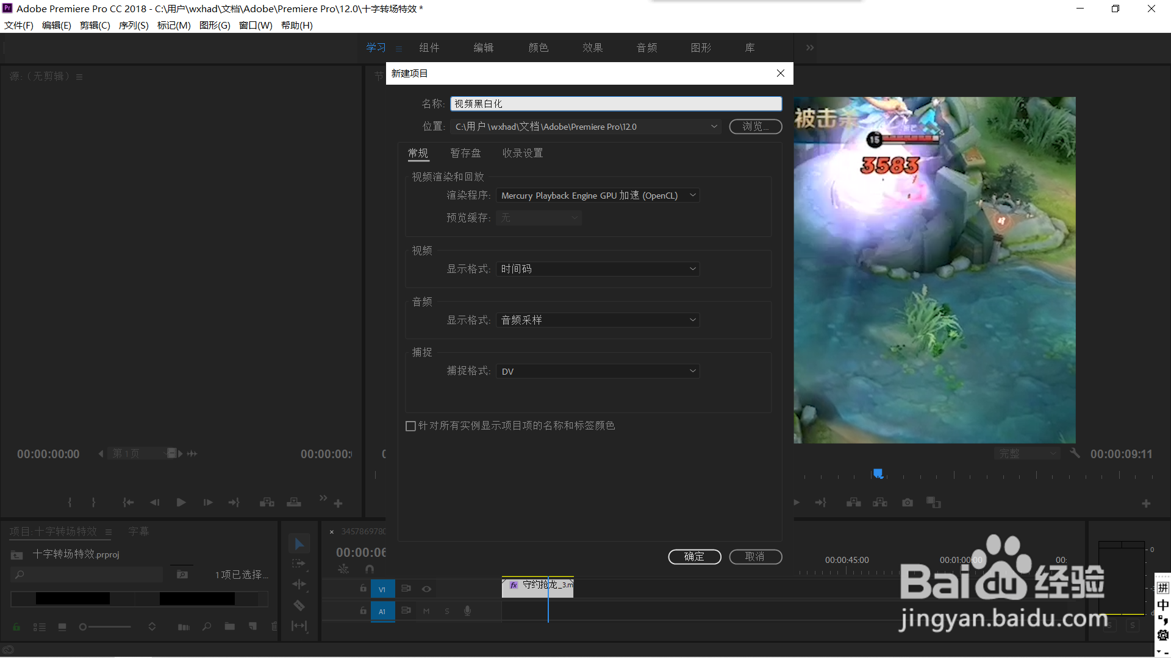Toggle track lock on A1
This screenshot has width=1171, height=658.
coord(363,610)
